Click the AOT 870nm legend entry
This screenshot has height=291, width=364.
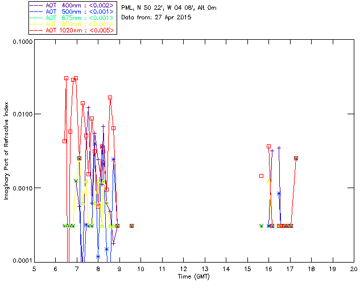point(72,24)
